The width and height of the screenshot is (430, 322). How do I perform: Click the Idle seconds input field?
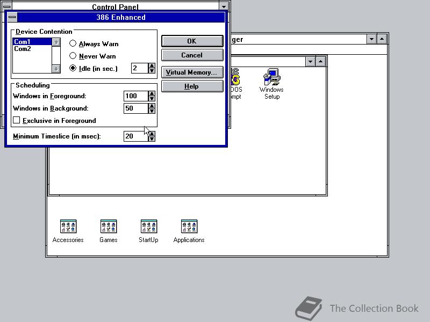click(140, 68)
